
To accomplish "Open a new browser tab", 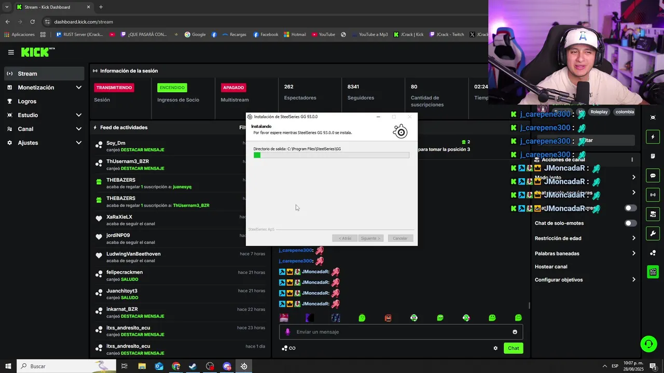I will click(x=101, y=7).
